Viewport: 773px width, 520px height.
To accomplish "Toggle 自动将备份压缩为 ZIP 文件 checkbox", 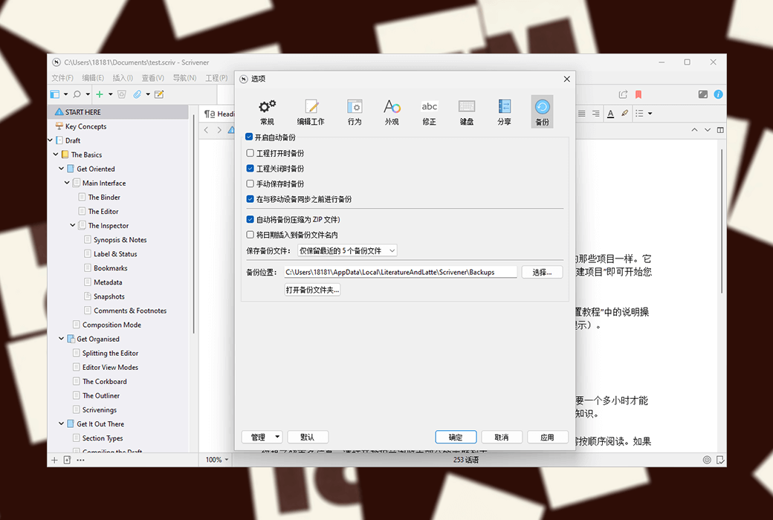I will click(250, 219).
